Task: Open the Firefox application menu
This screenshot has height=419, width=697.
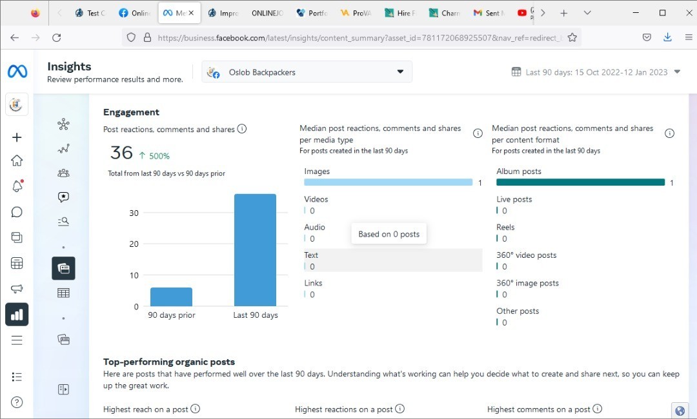Action: pyautogui.click(x=688, y=38)
